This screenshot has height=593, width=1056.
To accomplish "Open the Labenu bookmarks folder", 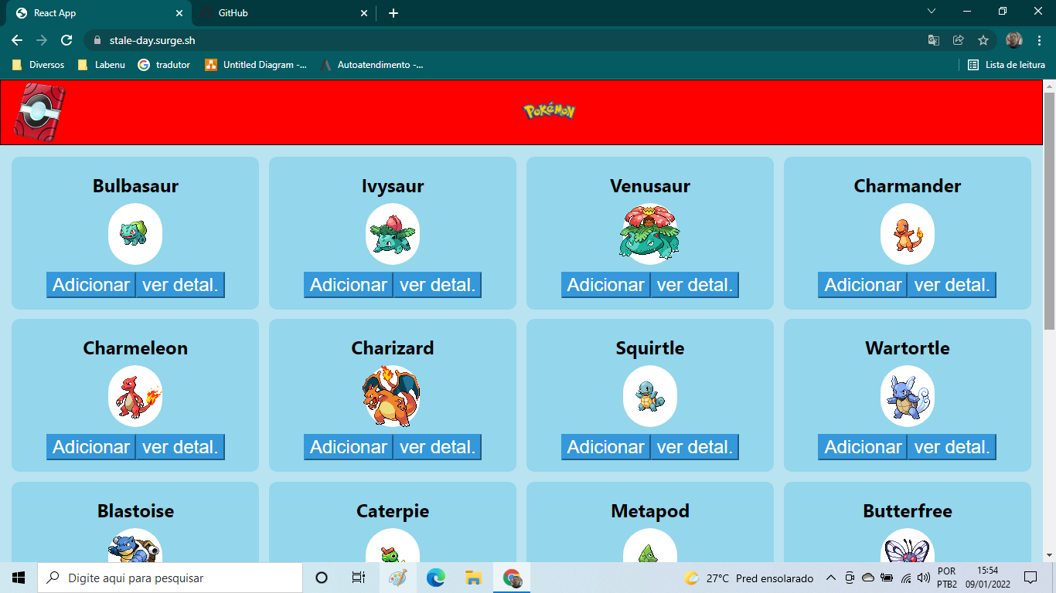I will [x=101, y=65].
